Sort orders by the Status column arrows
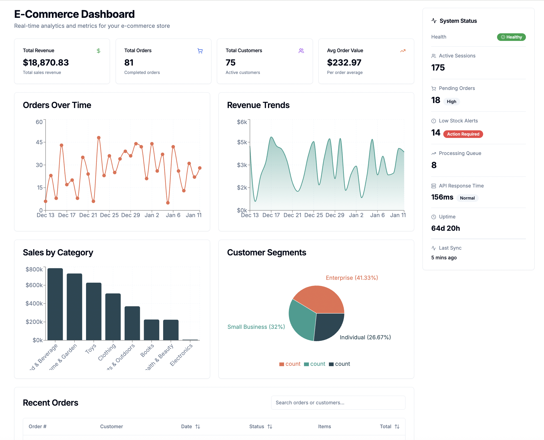Screen dimensions: 544x440 point(270,427)
